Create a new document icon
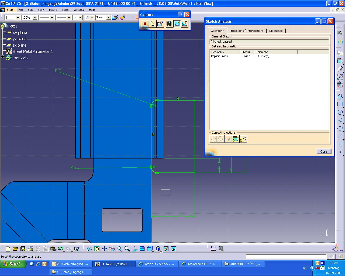Image resolution: width=345 pixels, height=276 pixels. coord(8,249)
